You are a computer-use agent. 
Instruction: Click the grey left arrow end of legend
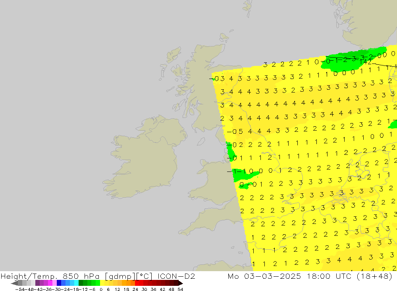14,283
